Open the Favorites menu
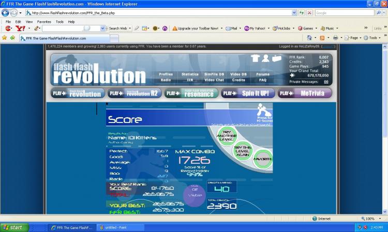 (44, 22)
